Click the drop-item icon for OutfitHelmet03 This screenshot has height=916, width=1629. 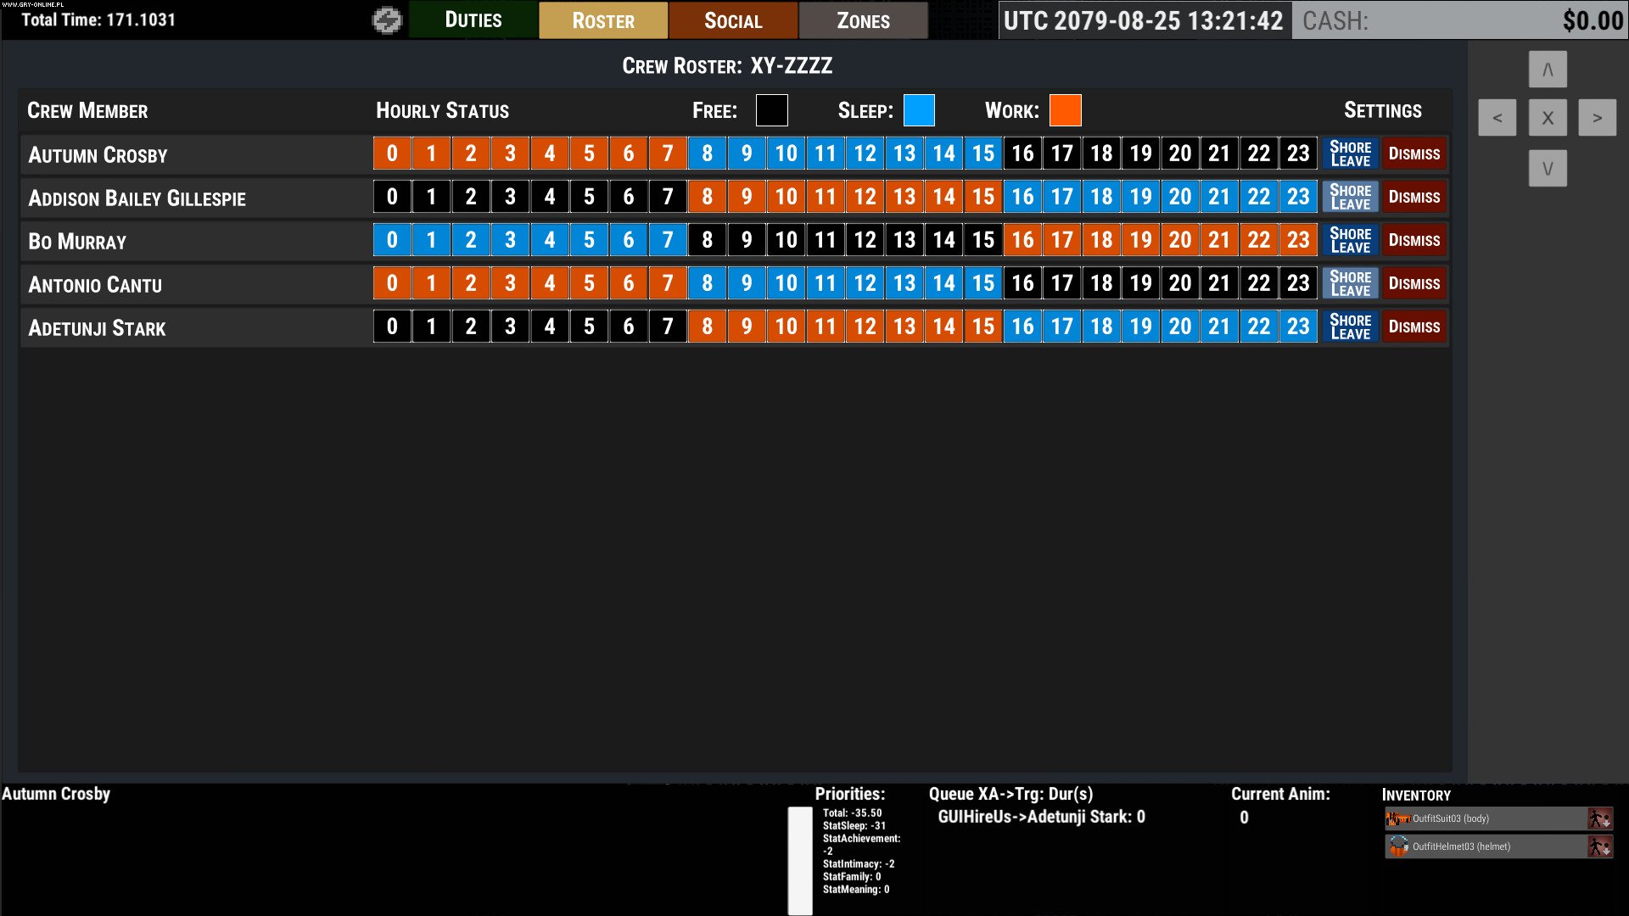click(x=1602, y=846)
